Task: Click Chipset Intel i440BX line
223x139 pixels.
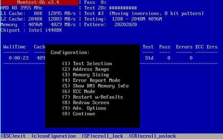Action: click(x=31, y=30)
